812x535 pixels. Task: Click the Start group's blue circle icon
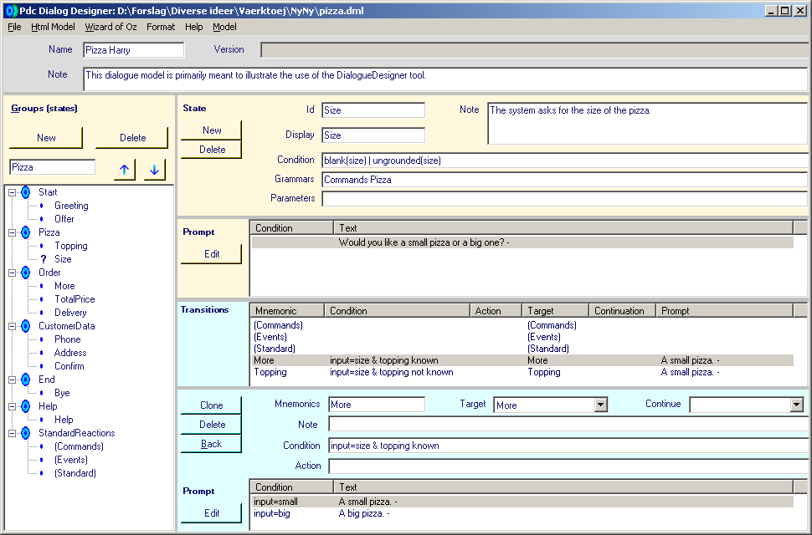point(25,192)
